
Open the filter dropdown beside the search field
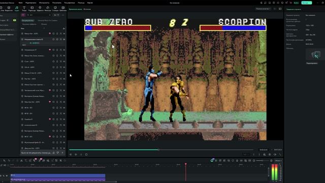coord(56,15)
